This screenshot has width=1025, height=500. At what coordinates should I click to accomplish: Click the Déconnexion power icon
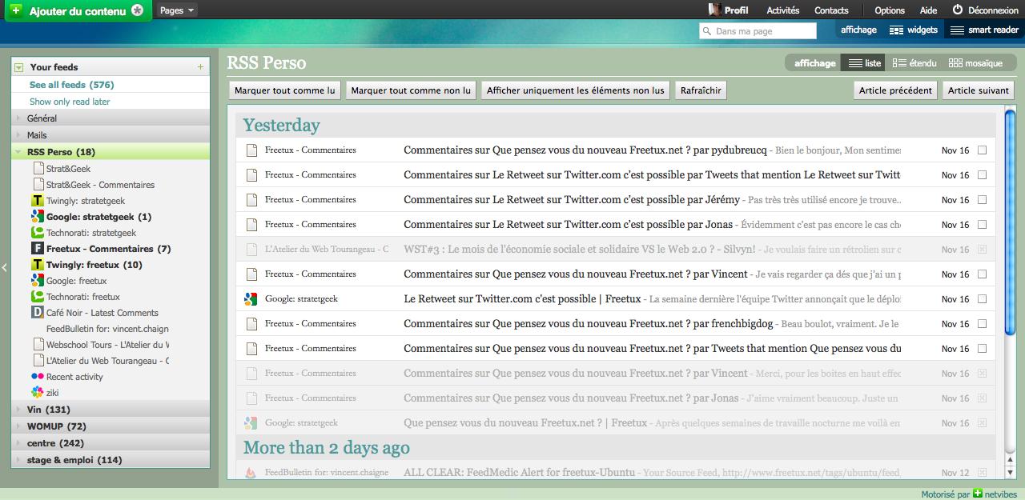click(957, 10)
